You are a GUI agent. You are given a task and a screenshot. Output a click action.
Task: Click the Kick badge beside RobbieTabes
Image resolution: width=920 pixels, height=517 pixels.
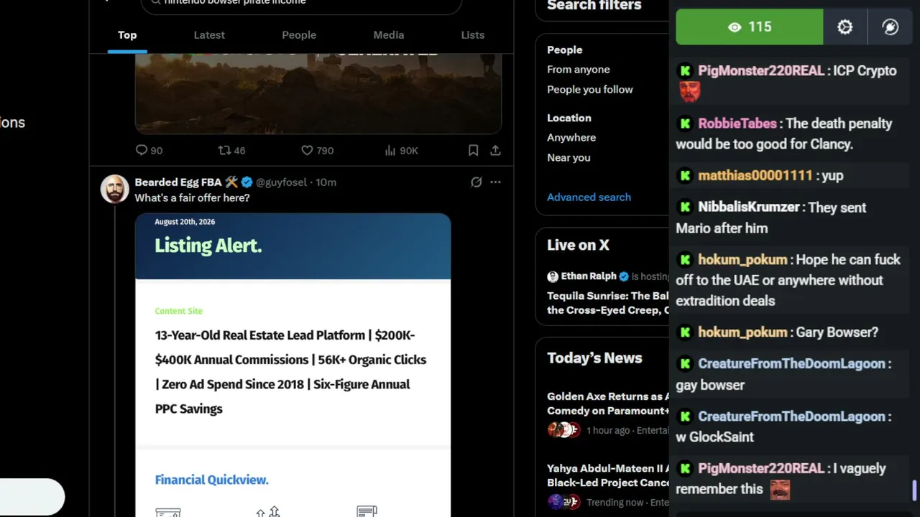pyautogui.click(x=685, y=124)
